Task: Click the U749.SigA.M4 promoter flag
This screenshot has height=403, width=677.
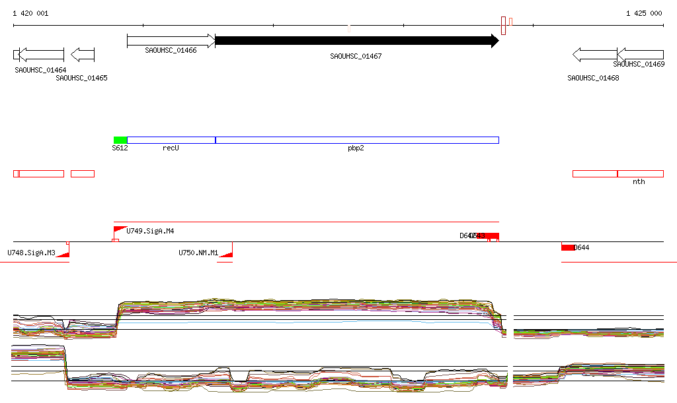Action: point(119,230)
